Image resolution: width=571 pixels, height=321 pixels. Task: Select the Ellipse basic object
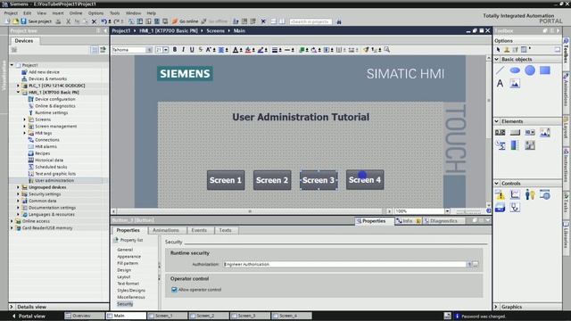515,70
